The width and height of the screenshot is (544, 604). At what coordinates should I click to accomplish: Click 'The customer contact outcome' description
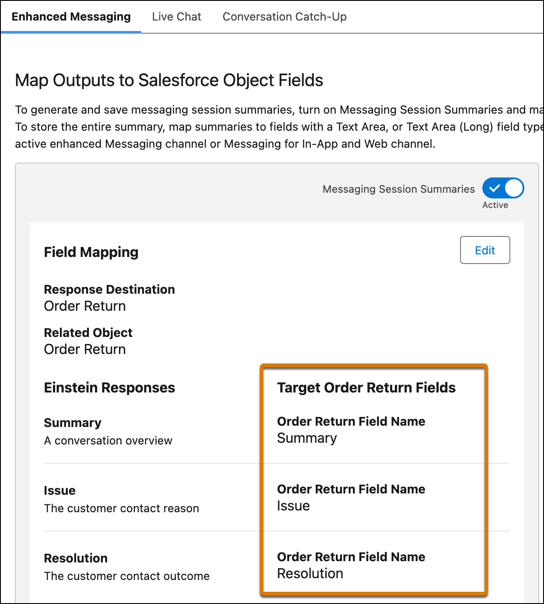[x=126, y=576]
